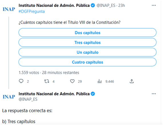Select the "Tres capítulos" poll option
The image size is (163, 125).
click(x=87, y=42)
